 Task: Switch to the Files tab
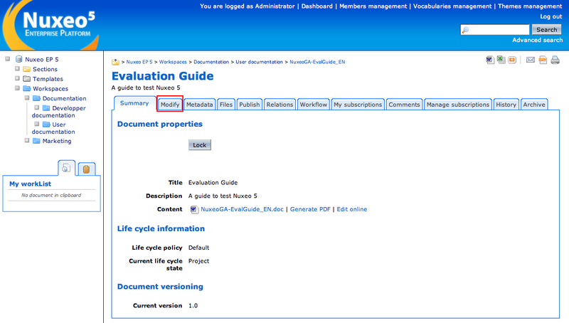[226, 105]
